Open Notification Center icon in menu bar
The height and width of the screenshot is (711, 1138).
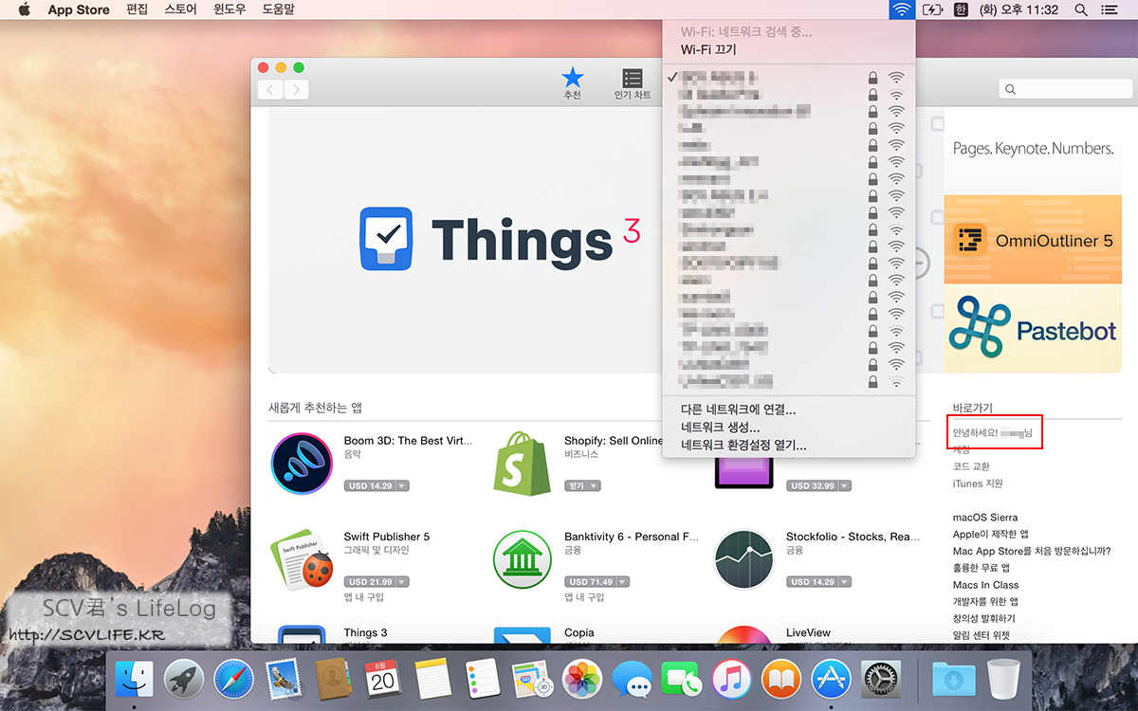(x=1109, y=9)
